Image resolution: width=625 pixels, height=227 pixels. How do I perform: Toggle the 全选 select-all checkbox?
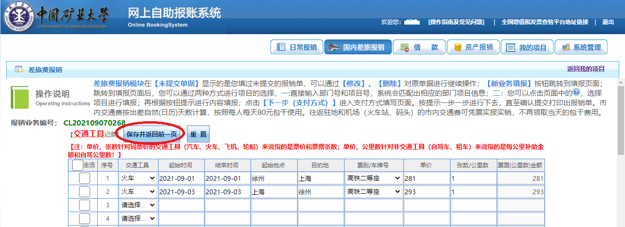tap(77, 165)
